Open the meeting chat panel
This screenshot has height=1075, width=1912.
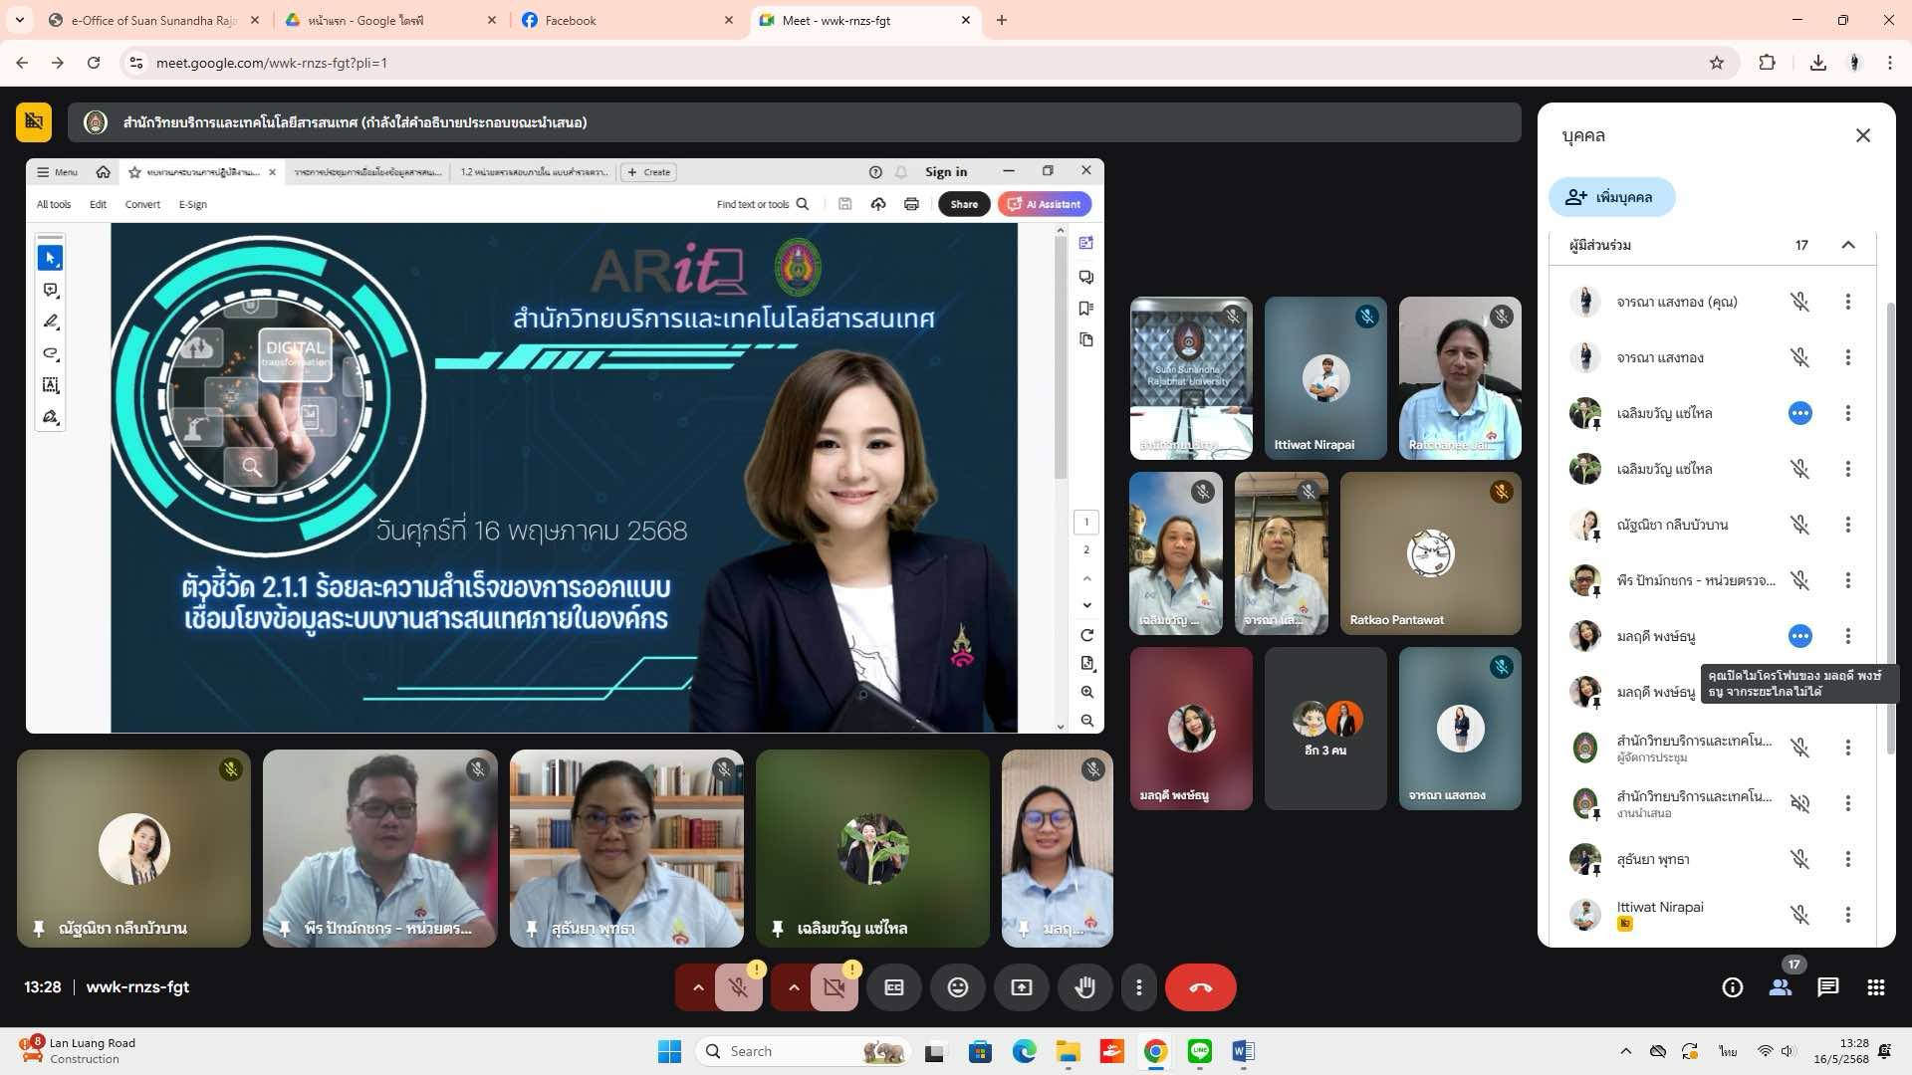click(x=1827, y=987)
